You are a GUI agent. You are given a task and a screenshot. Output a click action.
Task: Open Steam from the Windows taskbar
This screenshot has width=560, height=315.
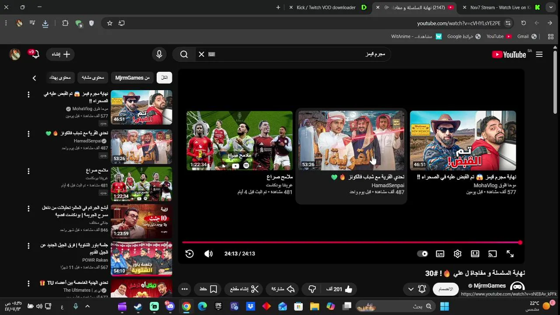point(138,307)
